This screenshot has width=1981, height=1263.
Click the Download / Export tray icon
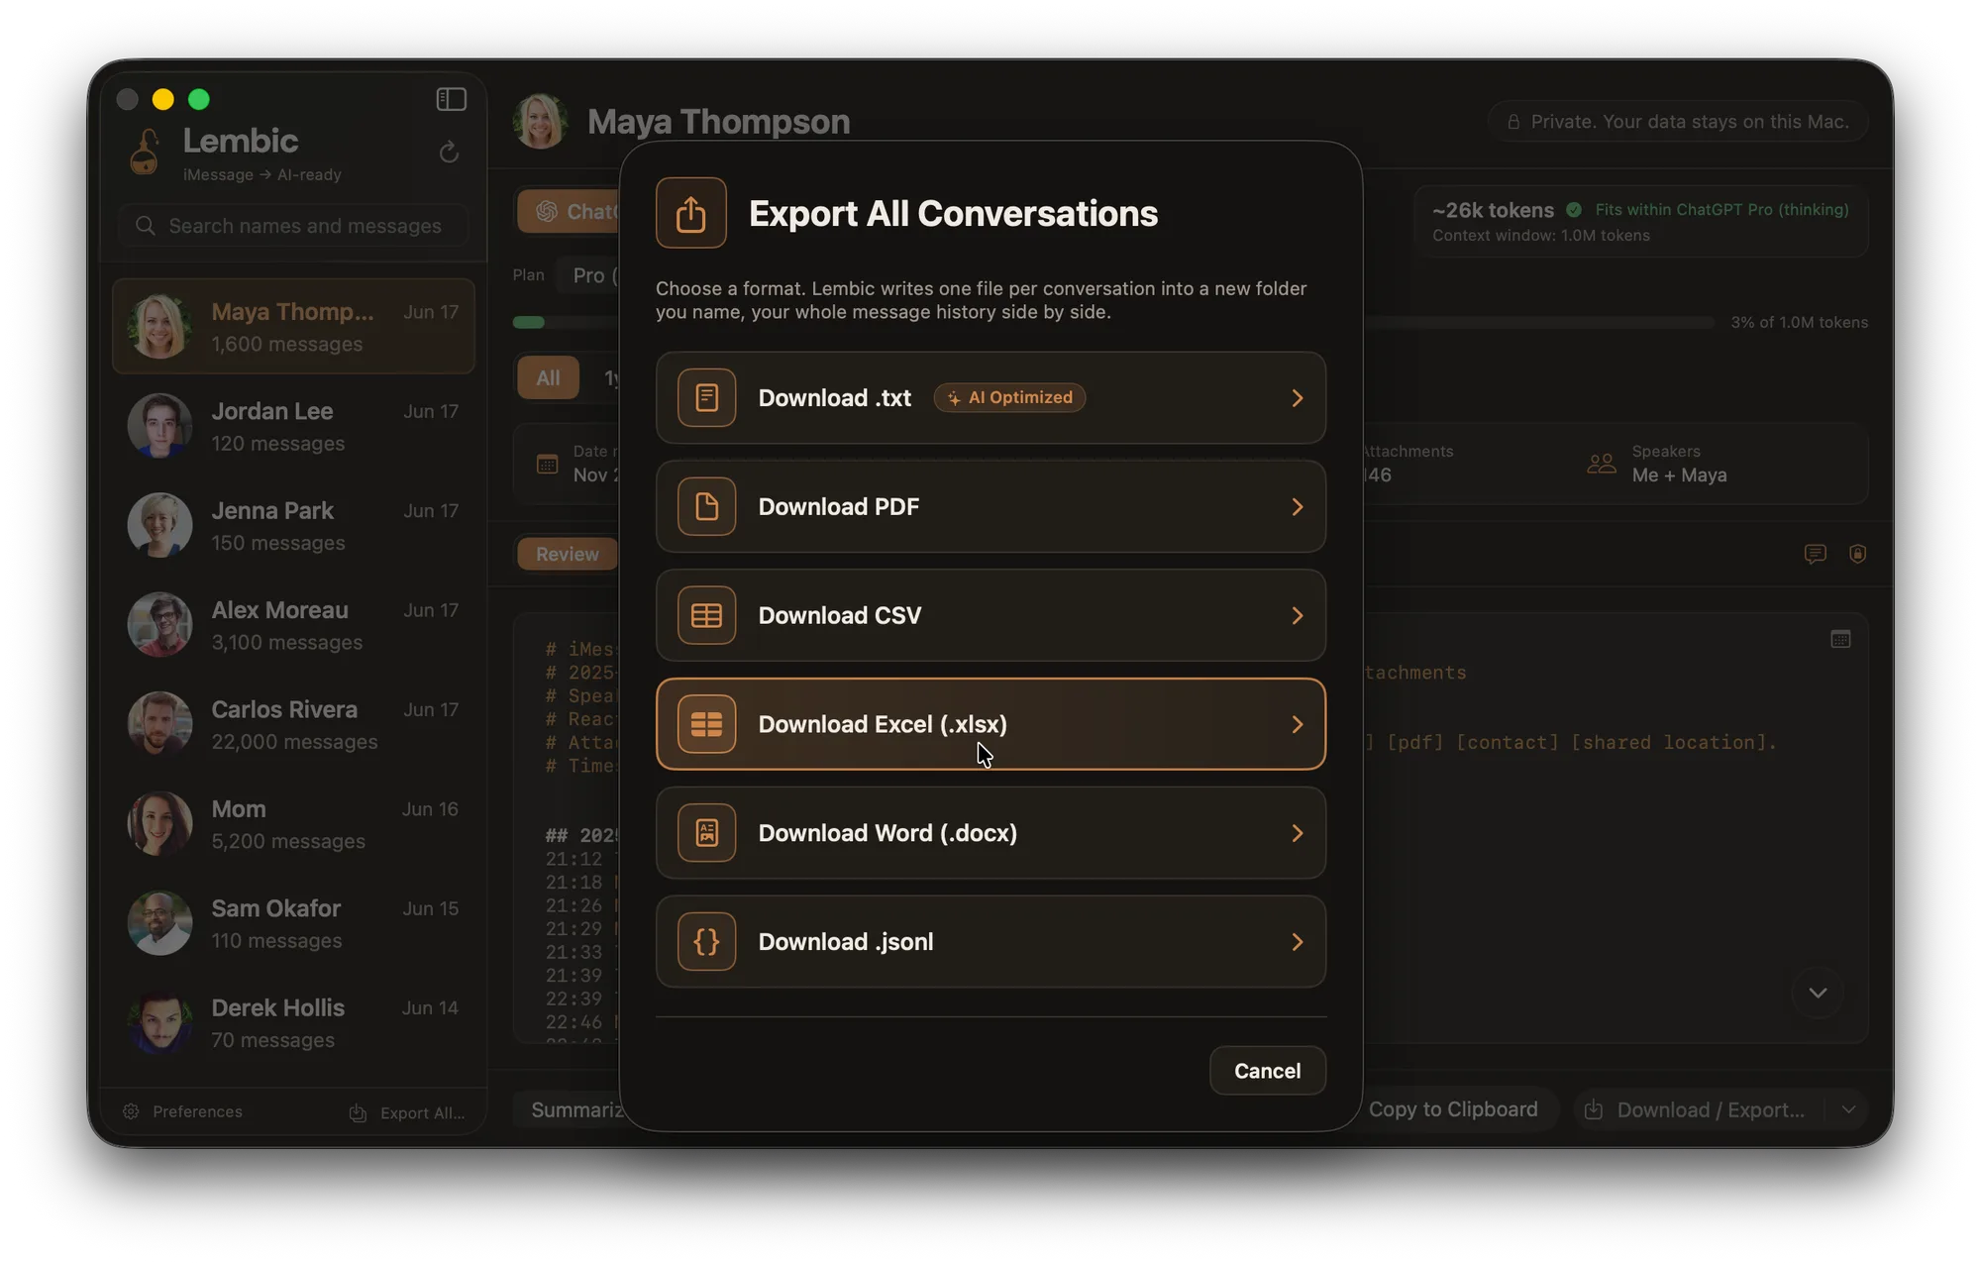tap(1594, 1109)
